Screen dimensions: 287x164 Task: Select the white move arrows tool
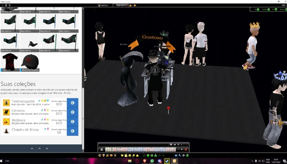(184, 156)
